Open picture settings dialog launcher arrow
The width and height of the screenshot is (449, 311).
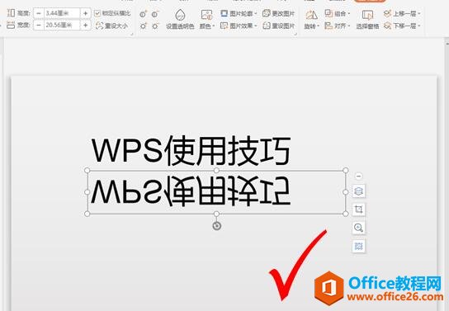point(295,34)
